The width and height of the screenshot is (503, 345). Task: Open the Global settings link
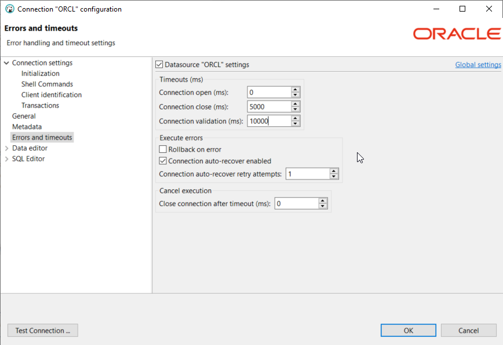click(478, 64)
